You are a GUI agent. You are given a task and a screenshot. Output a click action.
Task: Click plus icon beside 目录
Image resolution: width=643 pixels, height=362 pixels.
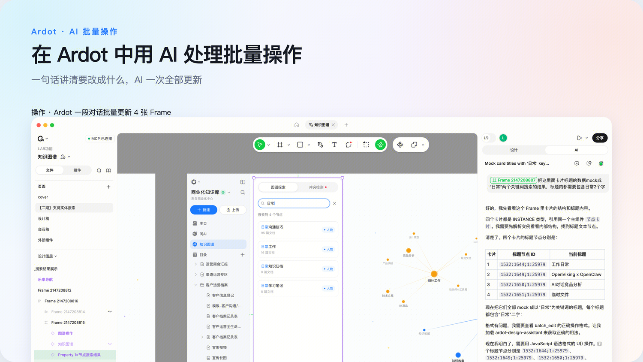(x=243, y=255)
